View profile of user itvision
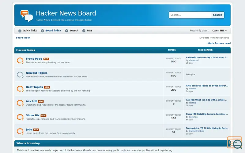Screen dimensions: 245x153 coord(192,88)
